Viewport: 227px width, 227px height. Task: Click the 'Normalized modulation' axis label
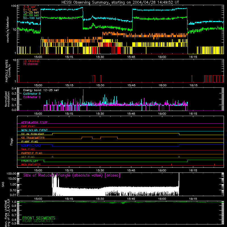[7, 99]
